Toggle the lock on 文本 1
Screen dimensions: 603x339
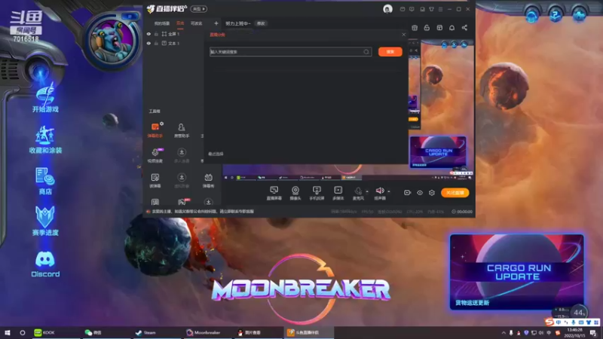pyautogui.click(x=156, y=44)
